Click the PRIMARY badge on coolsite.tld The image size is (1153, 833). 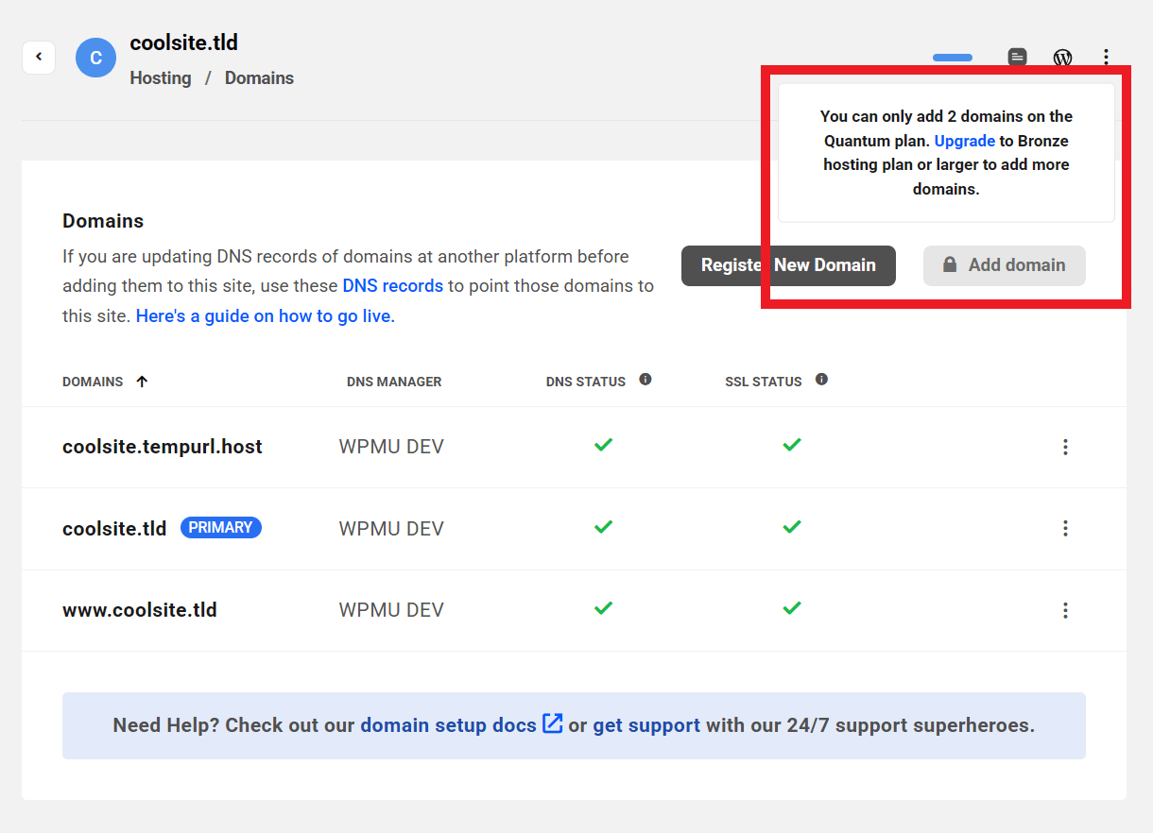pyautogui.click(x=220, y=527)
